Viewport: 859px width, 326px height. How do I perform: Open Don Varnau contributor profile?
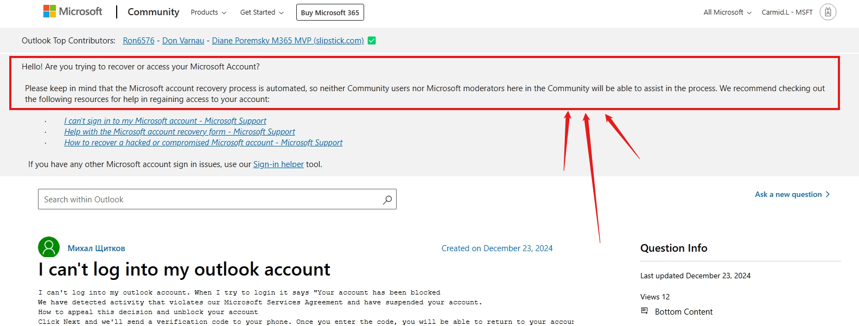(x=183, y=41)
